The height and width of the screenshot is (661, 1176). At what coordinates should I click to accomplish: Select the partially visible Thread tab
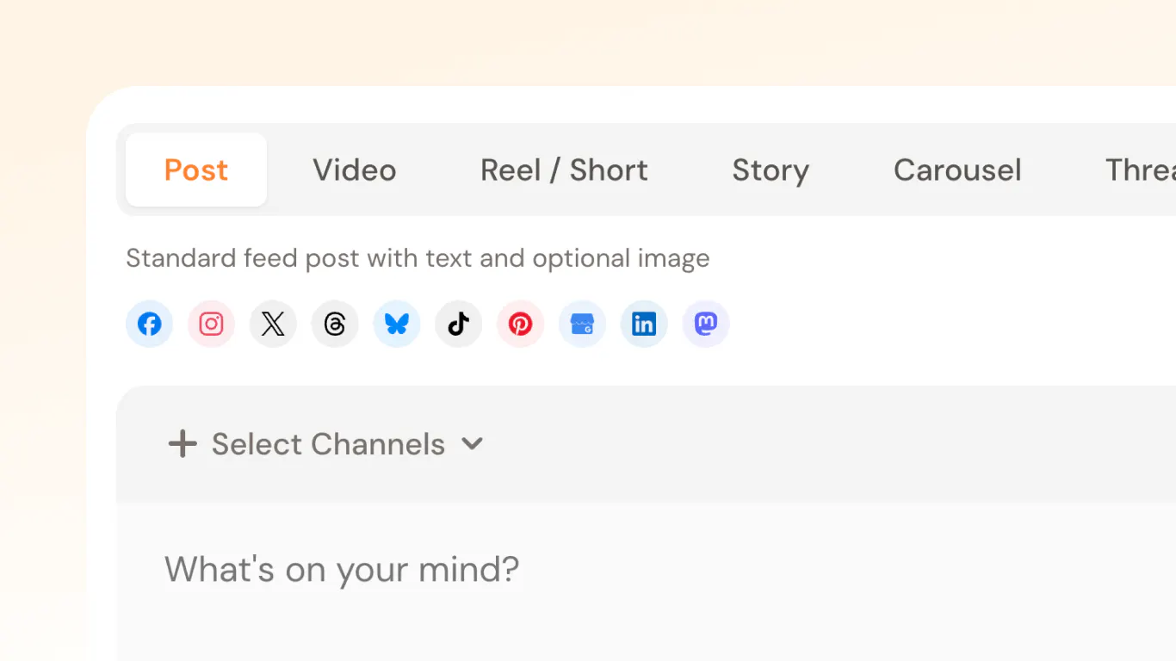point(1140,170)
